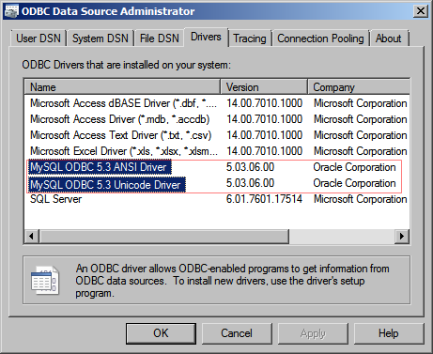Image resolution: width=433 pixels, height=354 pixels.
Task: Click Microsoft Corporation in Access Driver (*.mdb) row
Action: 361,119
